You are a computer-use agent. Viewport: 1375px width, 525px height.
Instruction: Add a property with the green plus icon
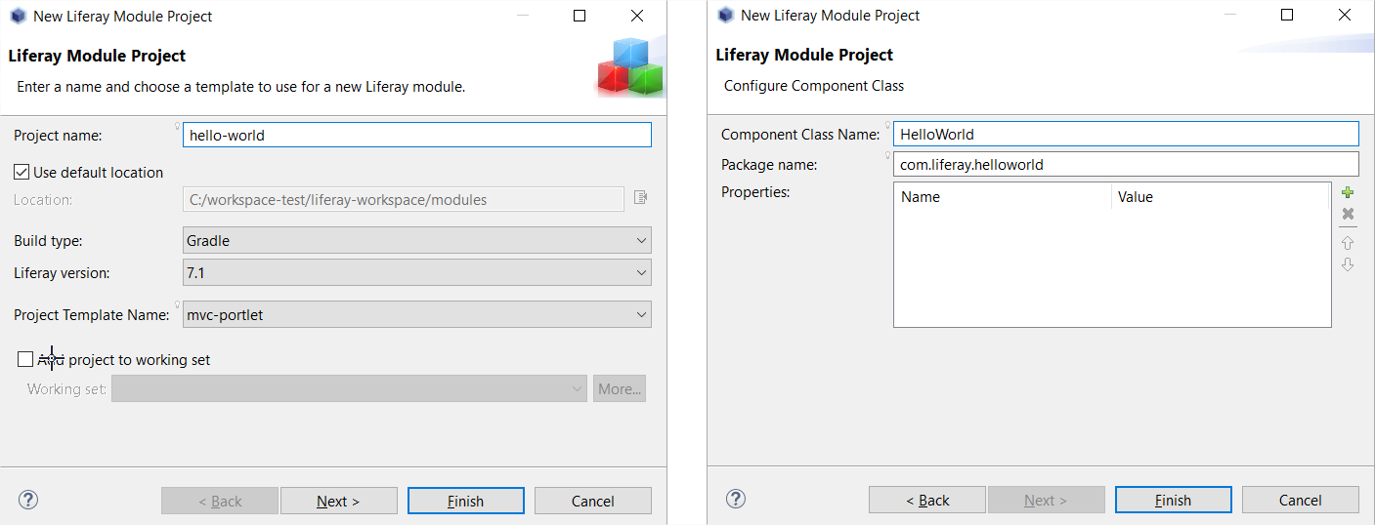pyautogui.click(x=1348, y=193)
